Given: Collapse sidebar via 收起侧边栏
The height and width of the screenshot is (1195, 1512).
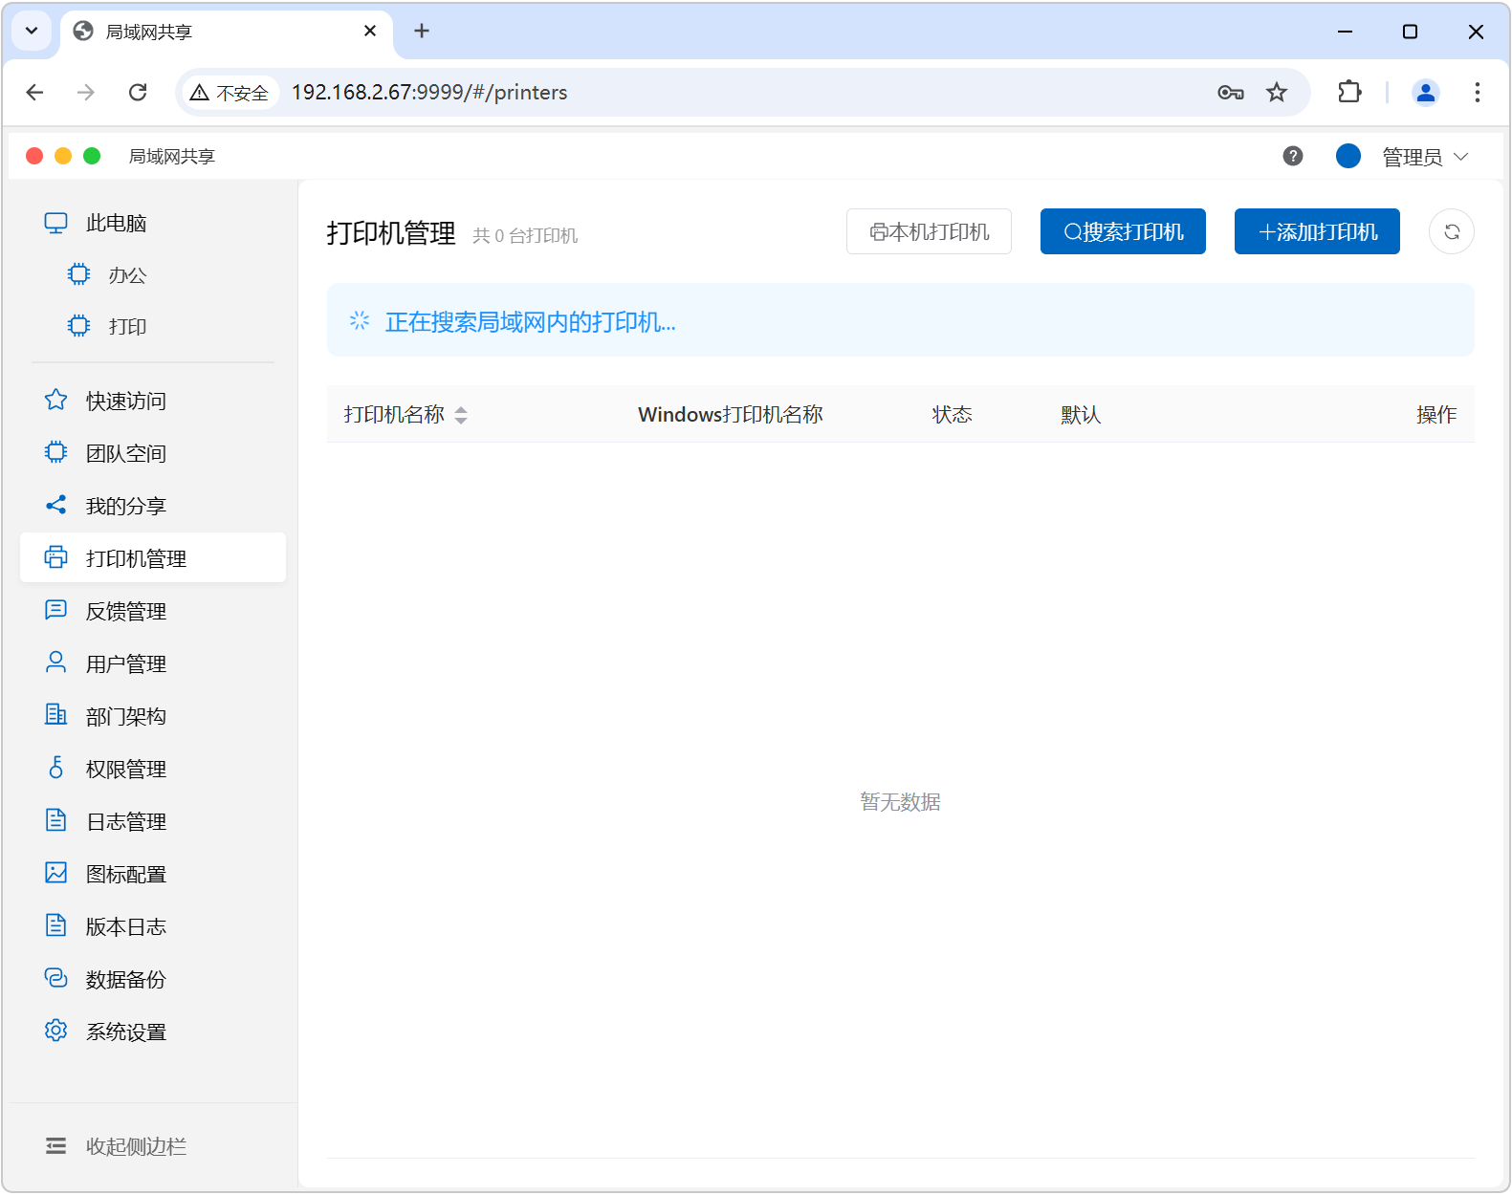Looking at the screenshot, I should [117, 1146].
